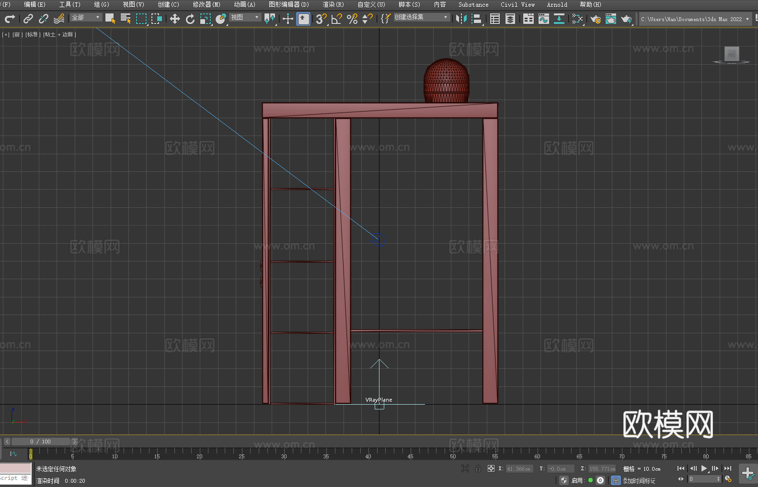Click the 0 / 100 time slider
Viewport: 758px width, 487px height.
pyautogui.click(x=41, y=442)
